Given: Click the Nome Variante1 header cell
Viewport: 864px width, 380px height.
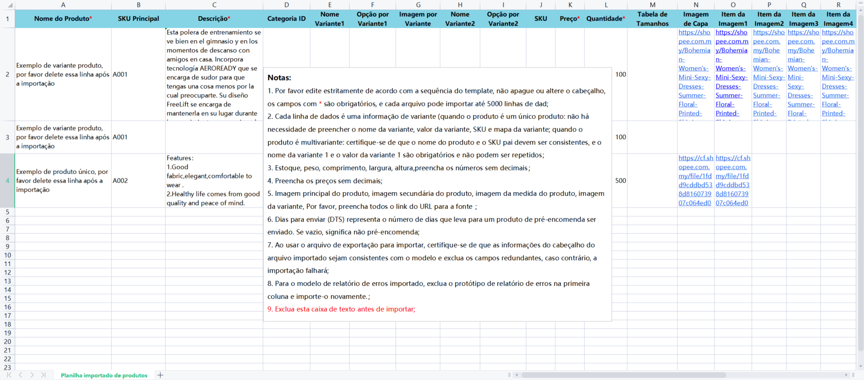Looking at the screenshot, I should [x=330, y=19].
